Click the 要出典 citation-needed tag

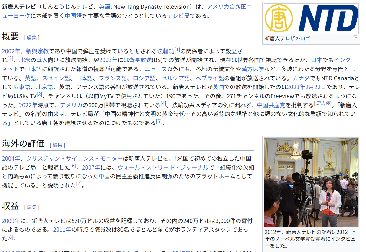323,104
